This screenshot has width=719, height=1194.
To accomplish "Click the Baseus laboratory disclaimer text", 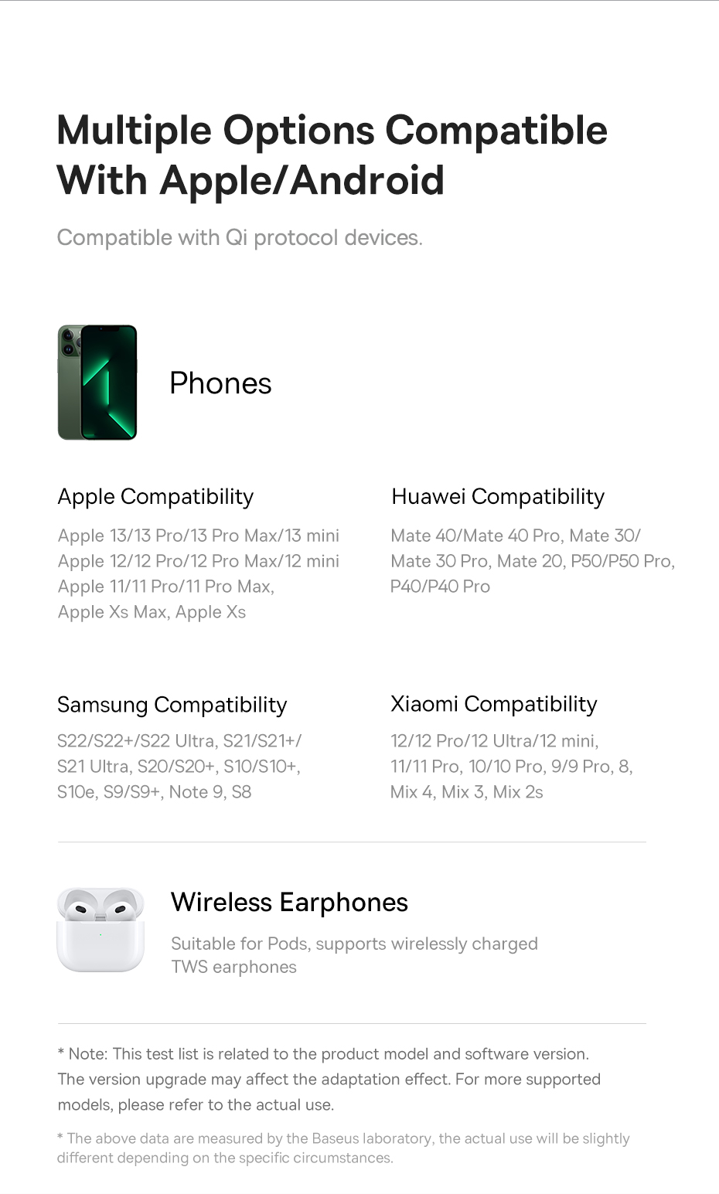I will [343, 1148].
